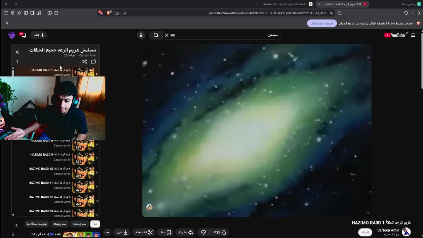Bookmark this page with the bookmark icon
This screenshot has height=238, width=423.
click(x=340, y=13)
